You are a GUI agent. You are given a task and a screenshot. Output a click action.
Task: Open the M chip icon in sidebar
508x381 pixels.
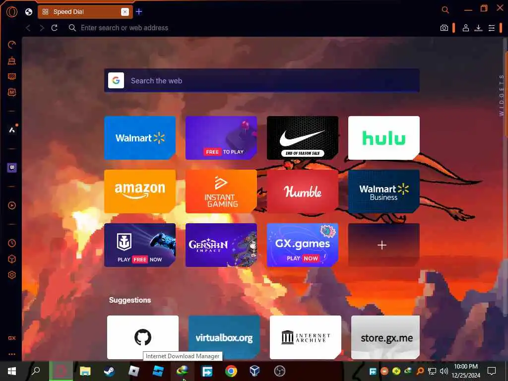12,92
